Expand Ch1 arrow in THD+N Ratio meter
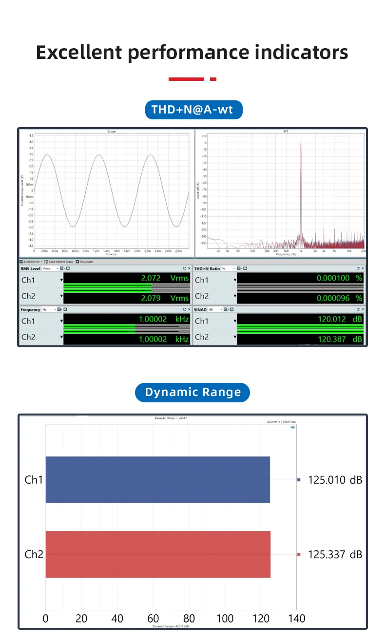385x641 pixels. tap(235, 280)
